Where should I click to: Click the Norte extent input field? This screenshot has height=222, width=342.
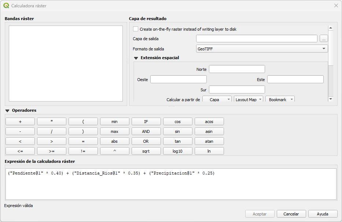[x=237, y=69]
